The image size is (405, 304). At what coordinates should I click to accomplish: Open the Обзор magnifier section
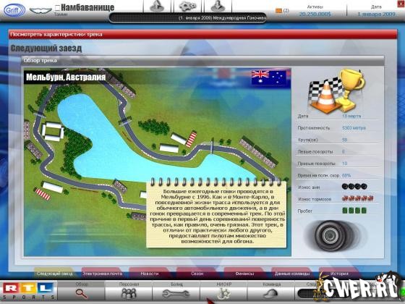pos(81,290)
